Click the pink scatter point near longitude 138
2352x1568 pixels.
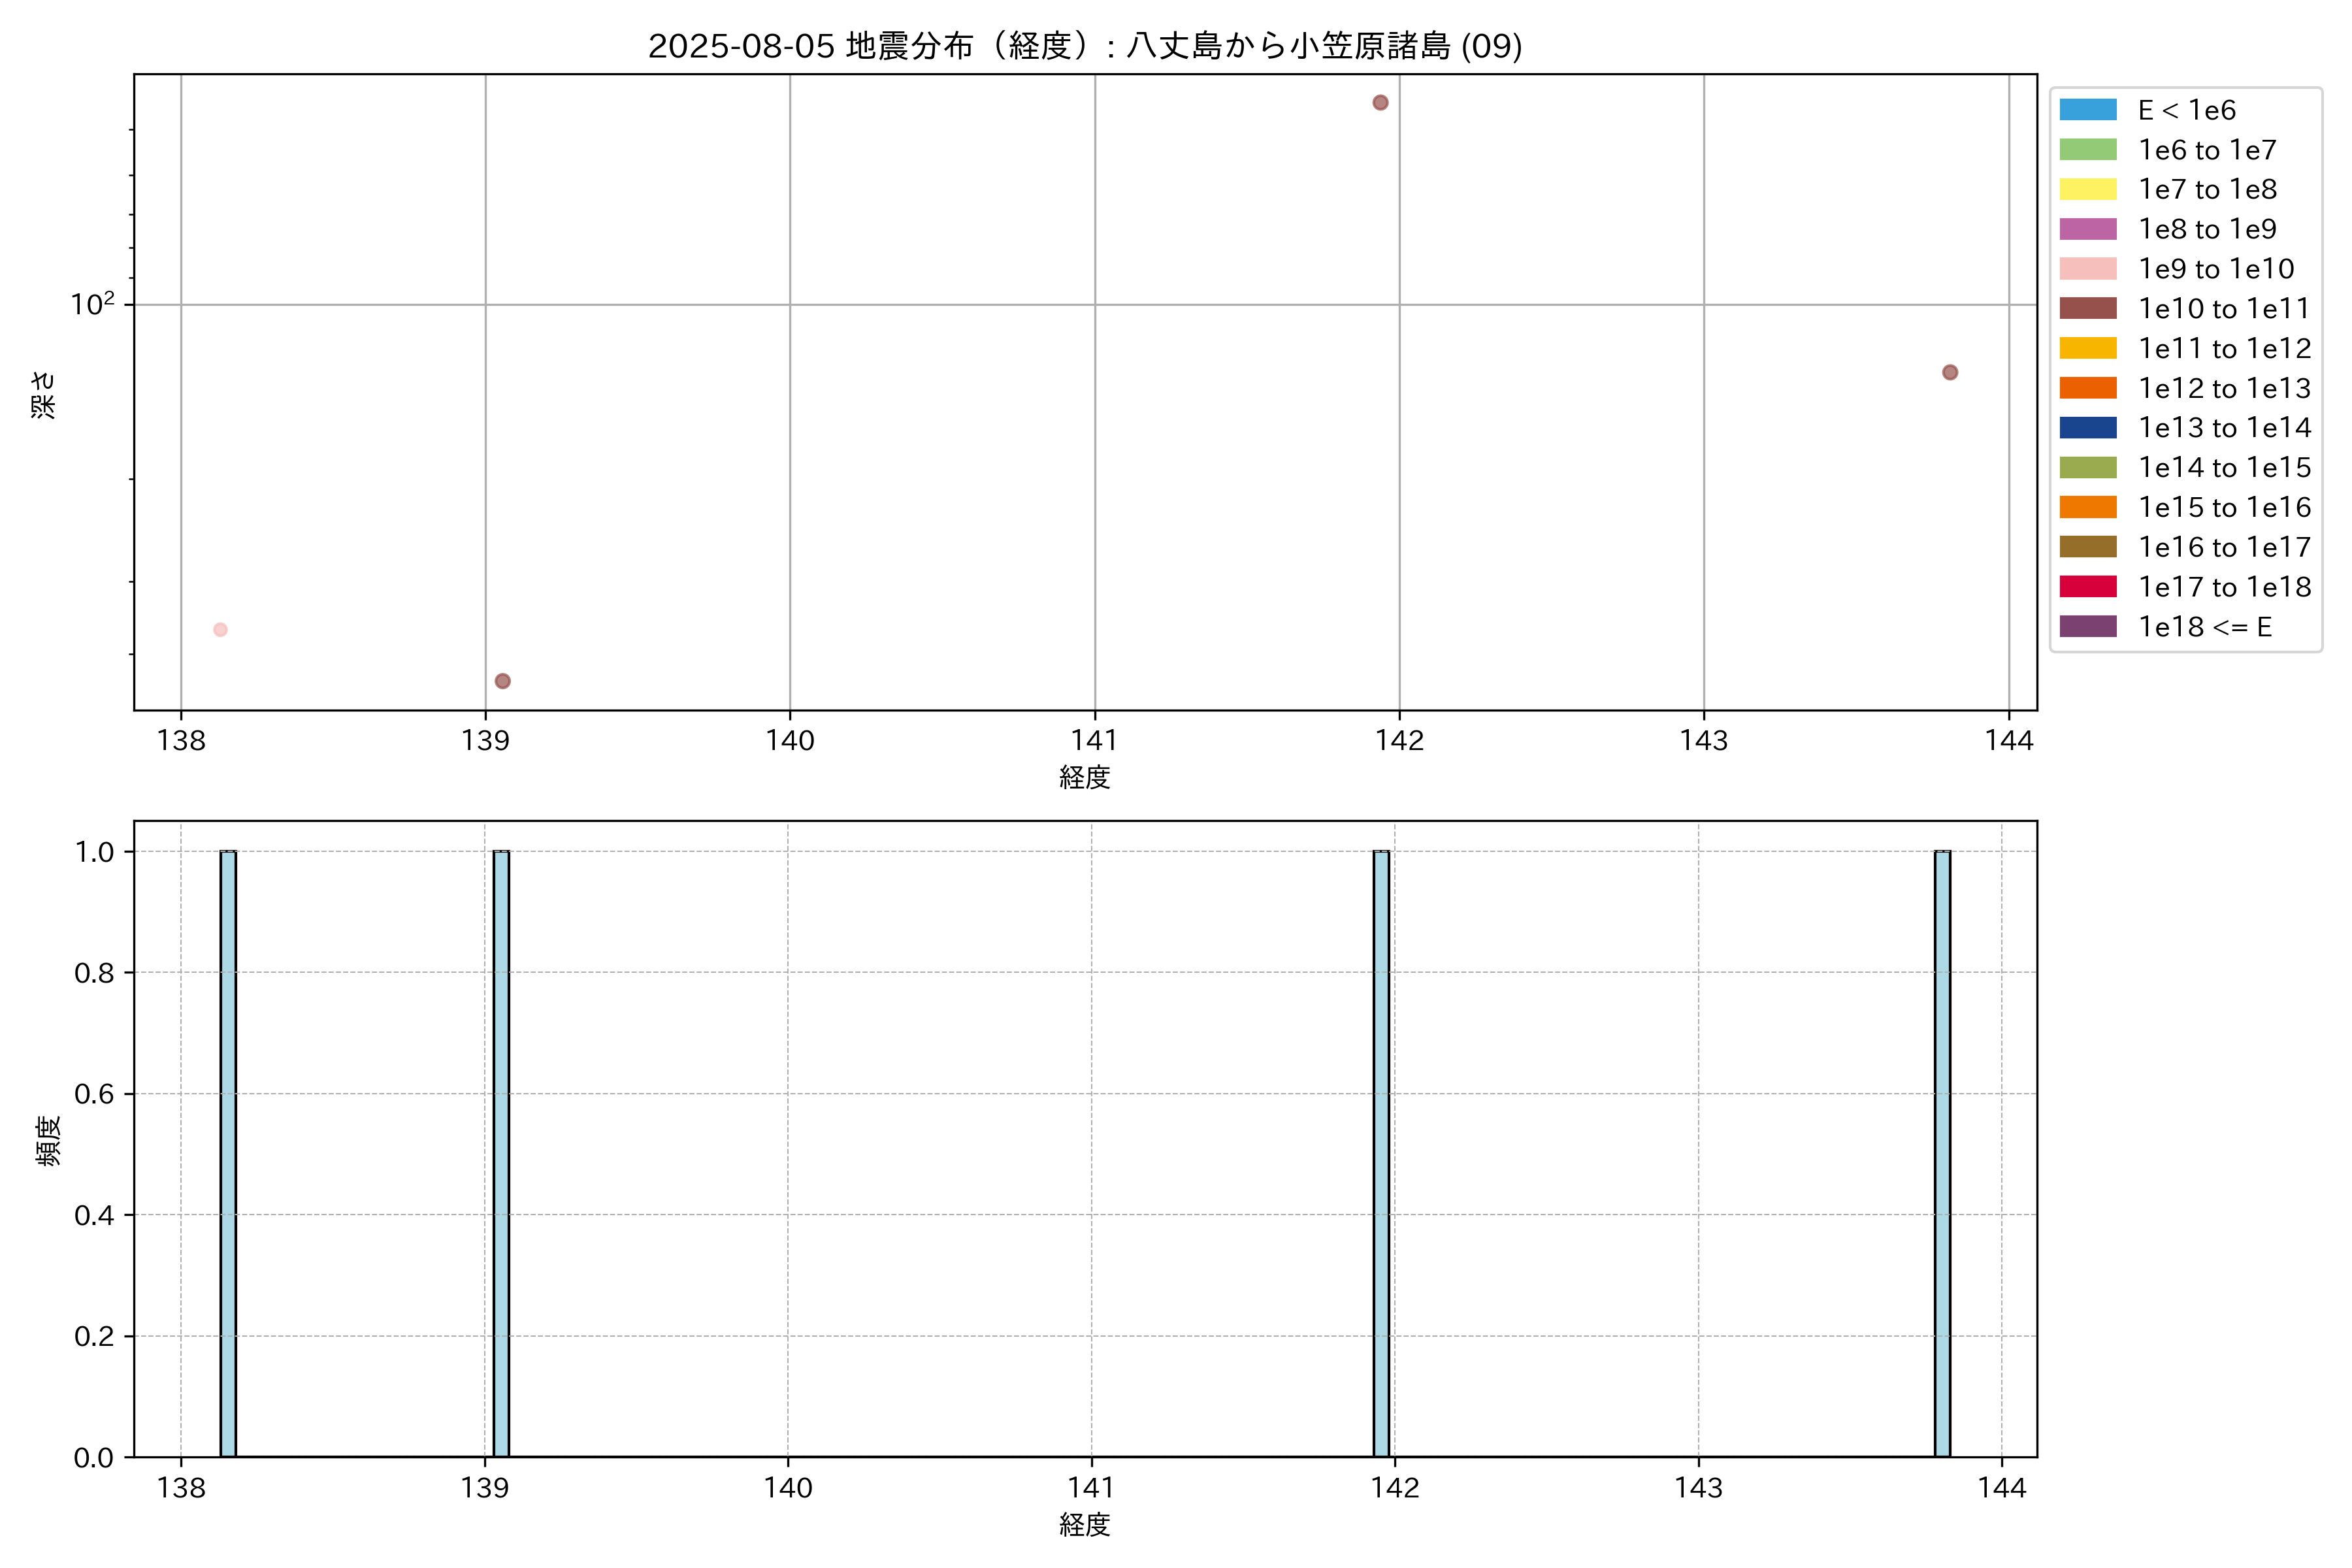[220, 630]
